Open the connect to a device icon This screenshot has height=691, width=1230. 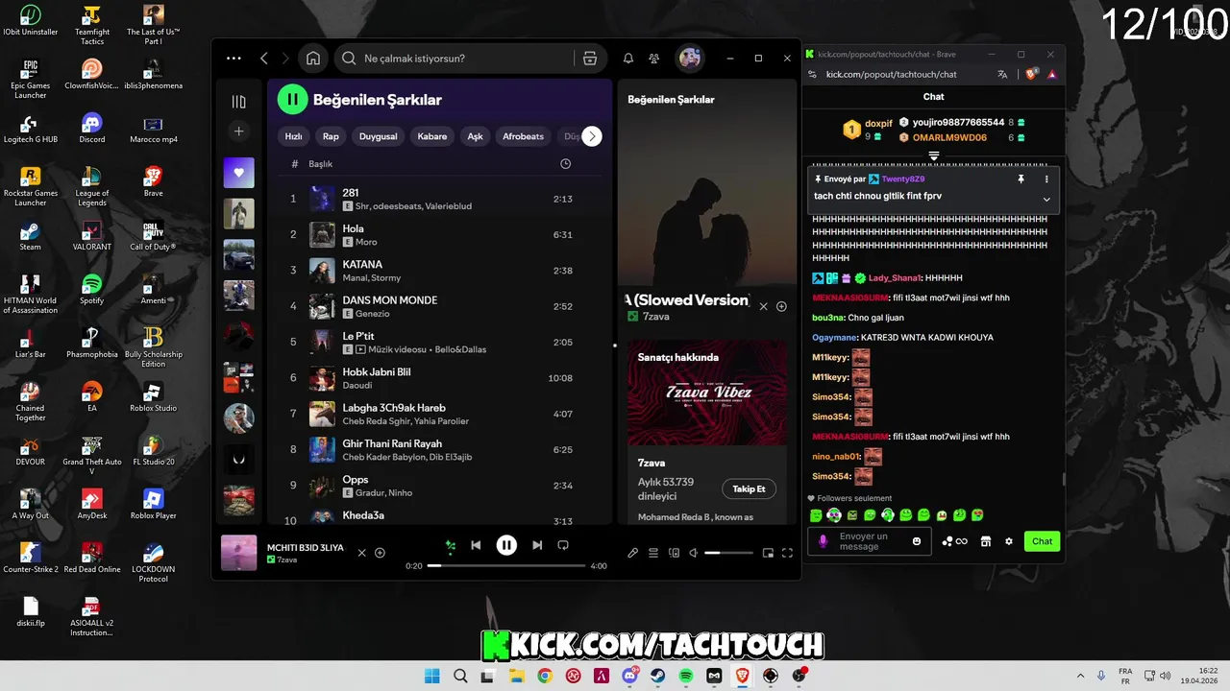coord(674,553)
